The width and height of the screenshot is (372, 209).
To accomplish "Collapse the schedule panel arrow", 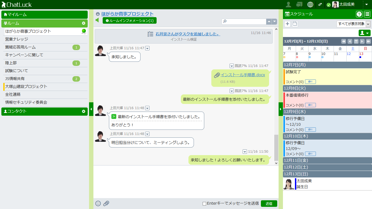I will (281, 109).
